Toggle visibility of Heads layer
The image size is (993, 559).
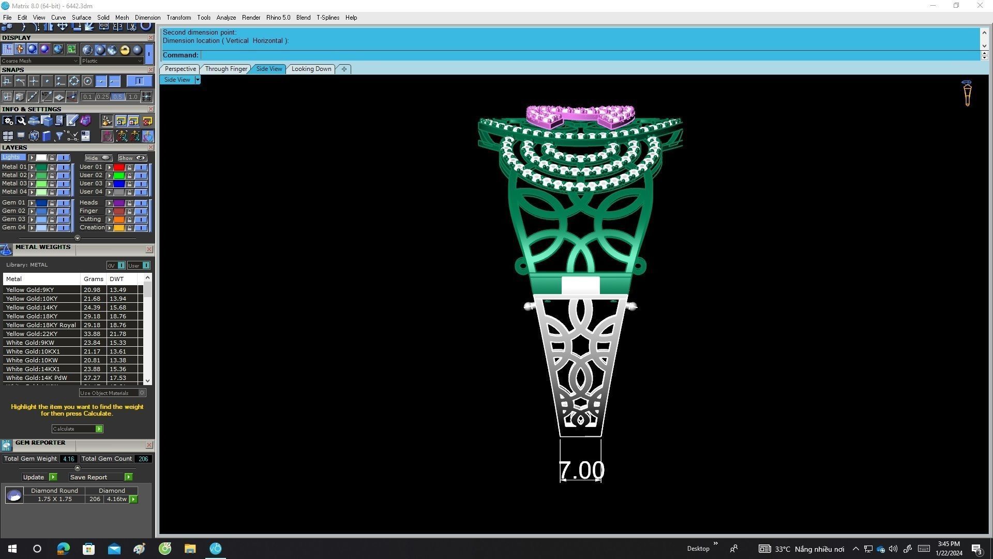[x=141, y=203]
